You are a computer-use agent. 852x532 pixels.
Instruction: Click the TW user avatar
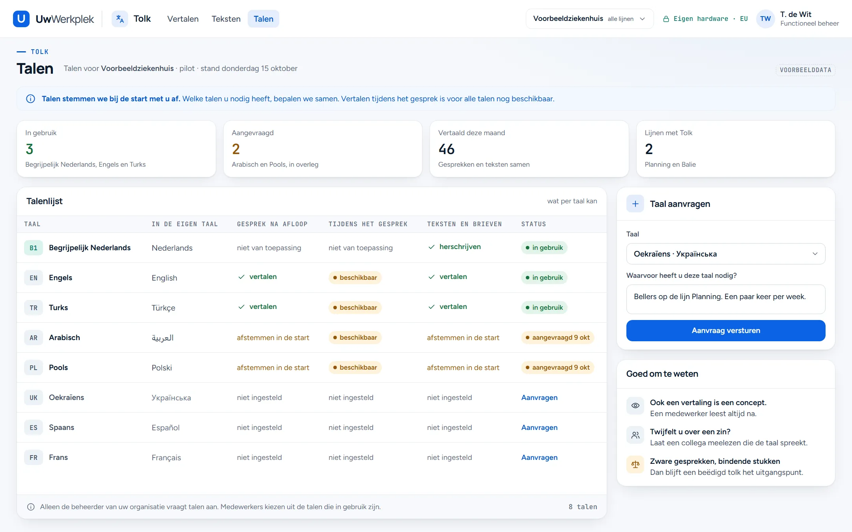tap(765, 19)
